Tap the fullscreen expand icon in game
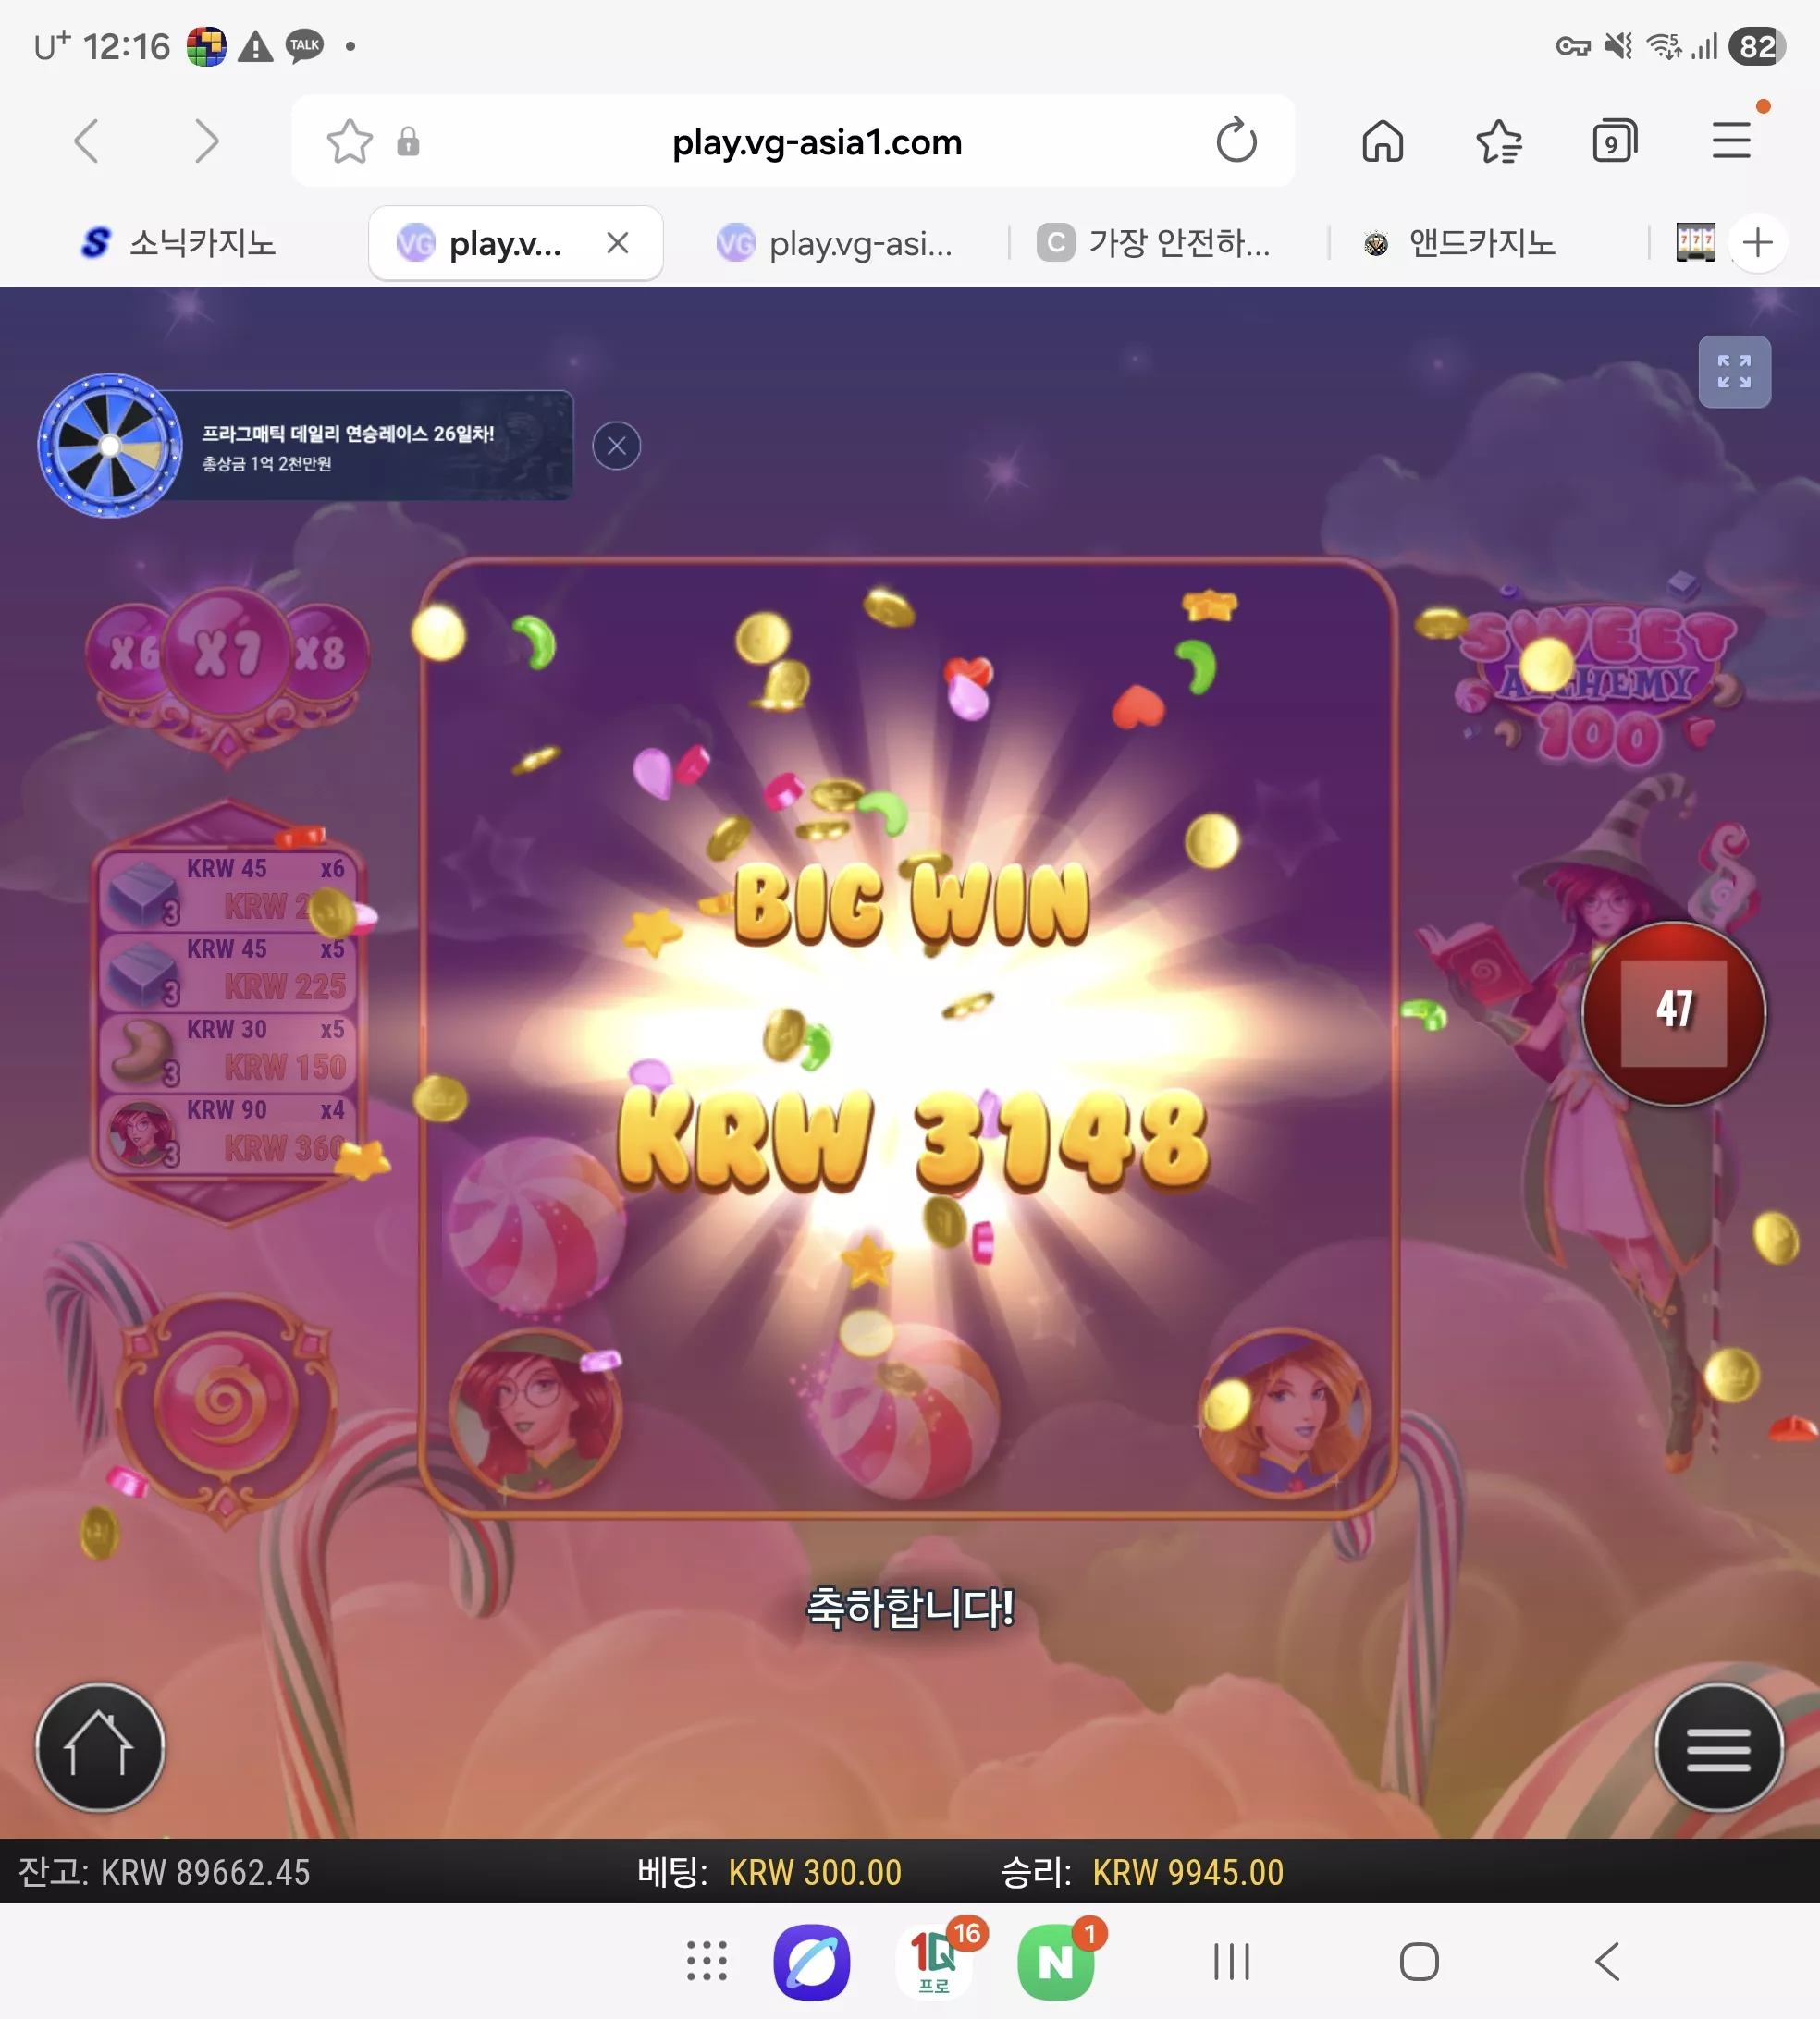 pos(1734,372)
